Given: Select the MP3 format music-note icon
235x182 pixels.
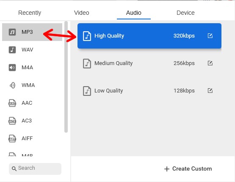Looking at the screenshot, I should pyautogui.click(x=12, y=32).
